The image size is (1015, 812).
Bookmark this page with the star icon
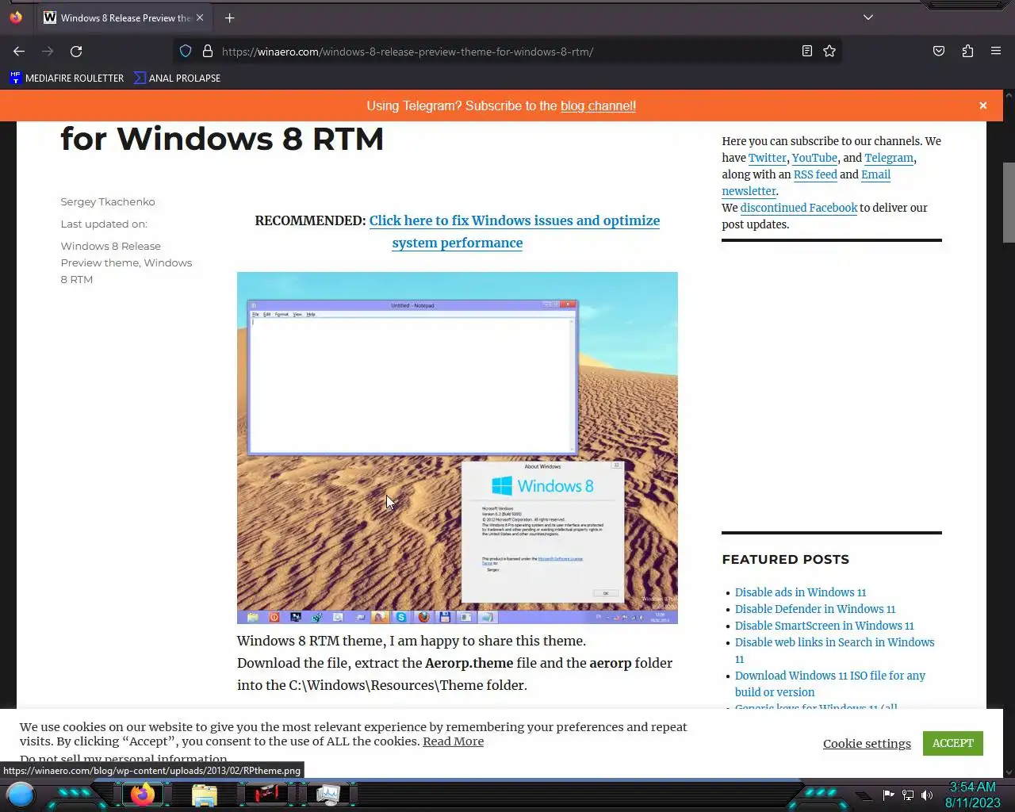829,52
